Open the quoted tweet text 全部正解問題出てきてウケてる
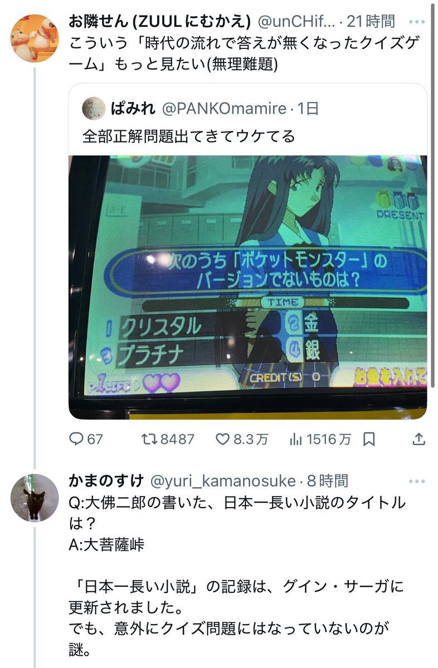 click(x=188, y=135)
